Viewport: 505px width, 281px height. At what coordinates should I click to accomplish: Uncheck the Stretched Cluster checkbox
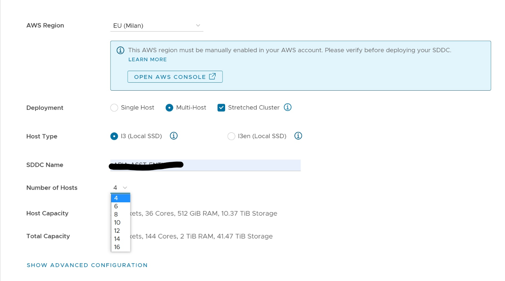[221, 108]
